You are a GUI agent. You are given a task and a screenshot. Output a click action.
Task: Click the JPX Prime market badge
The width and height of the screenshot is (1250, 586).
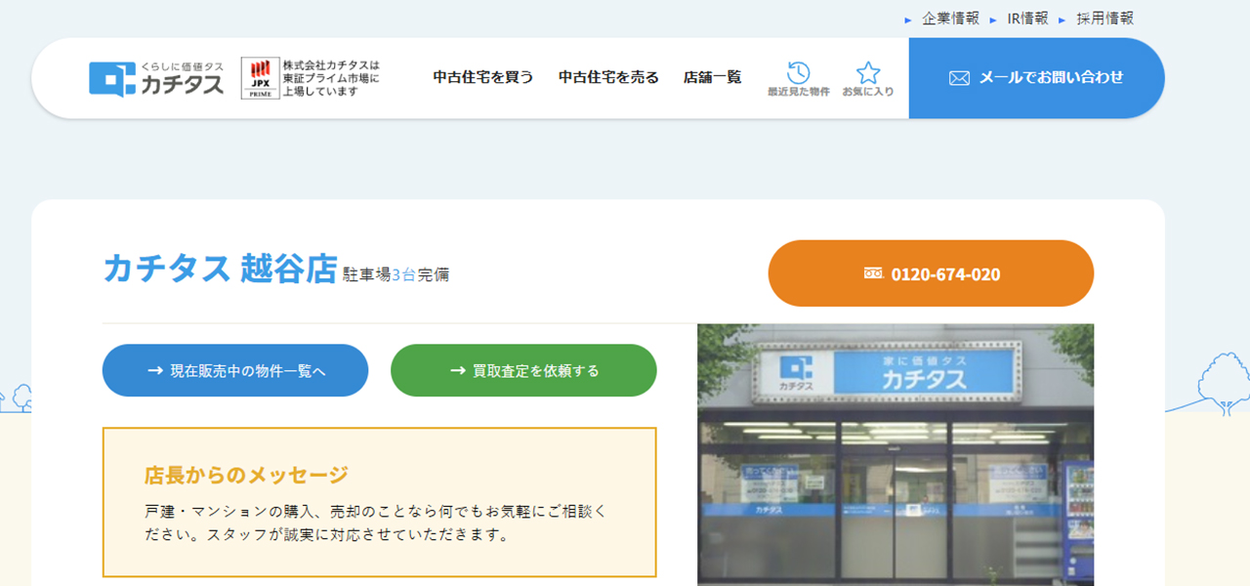[x=260, y=78]
